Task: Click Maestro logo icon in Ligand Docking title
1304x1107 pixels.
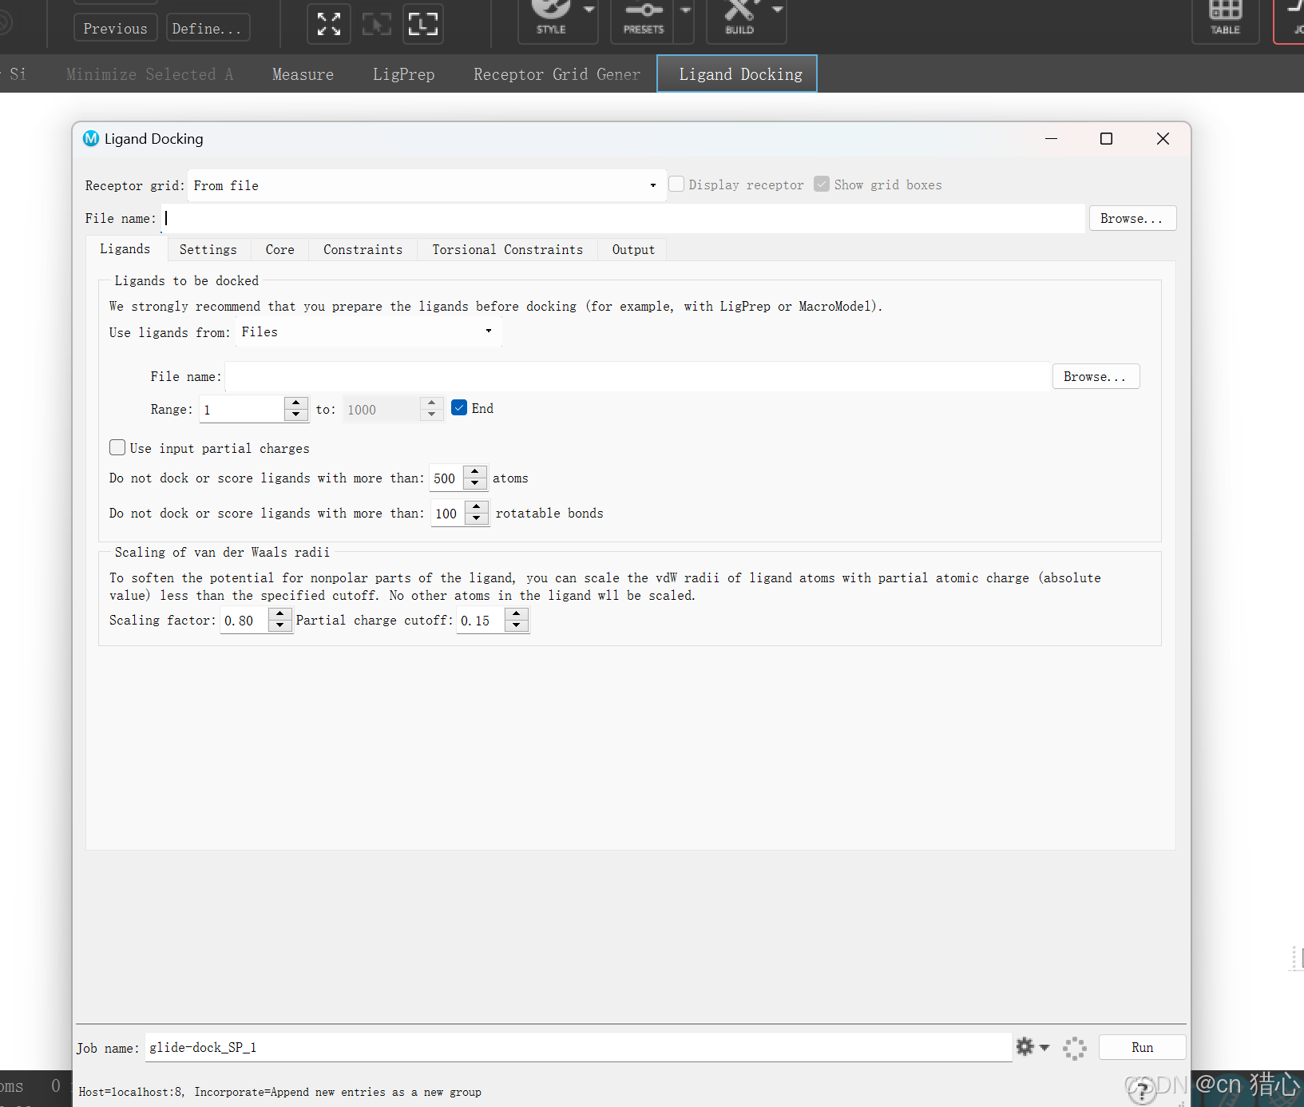Action: pyautogui.click(x=91, y=138)
